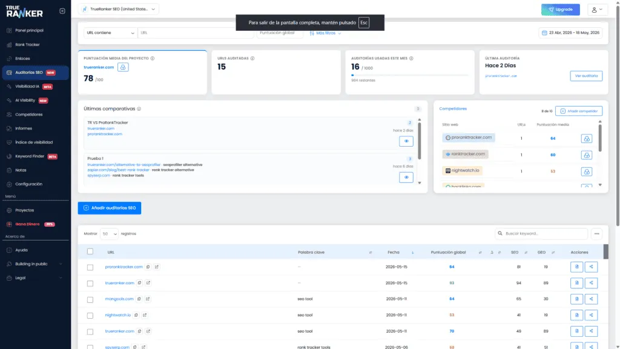This screenshot has height=349, width=620.
Task: Open Competidores from the sidebar
Action: point(28,115)
